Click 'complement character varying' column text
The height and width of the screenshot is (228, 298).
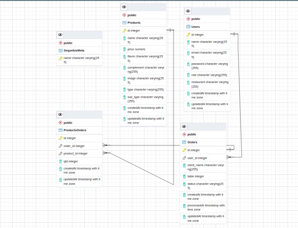pos(146,70)
